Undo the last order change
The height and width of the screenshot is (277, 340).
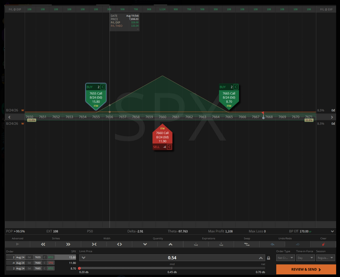272,244
